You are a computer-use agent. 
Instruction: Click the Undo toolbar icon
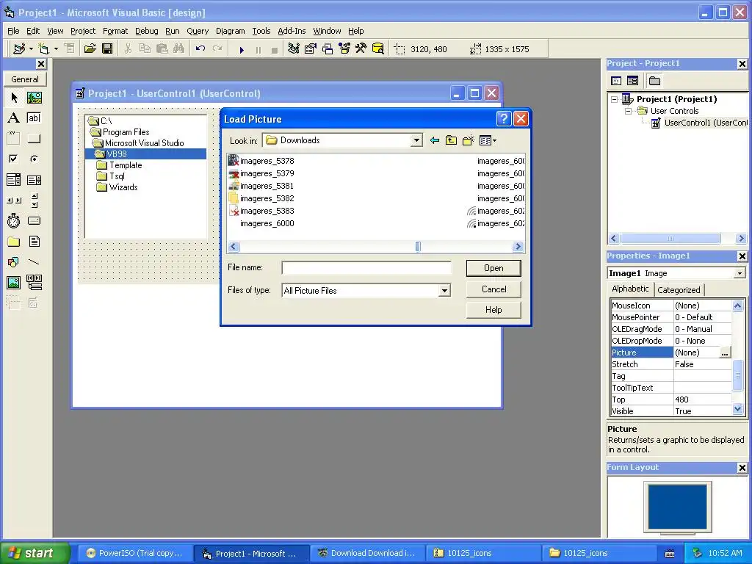click(200, 49)
